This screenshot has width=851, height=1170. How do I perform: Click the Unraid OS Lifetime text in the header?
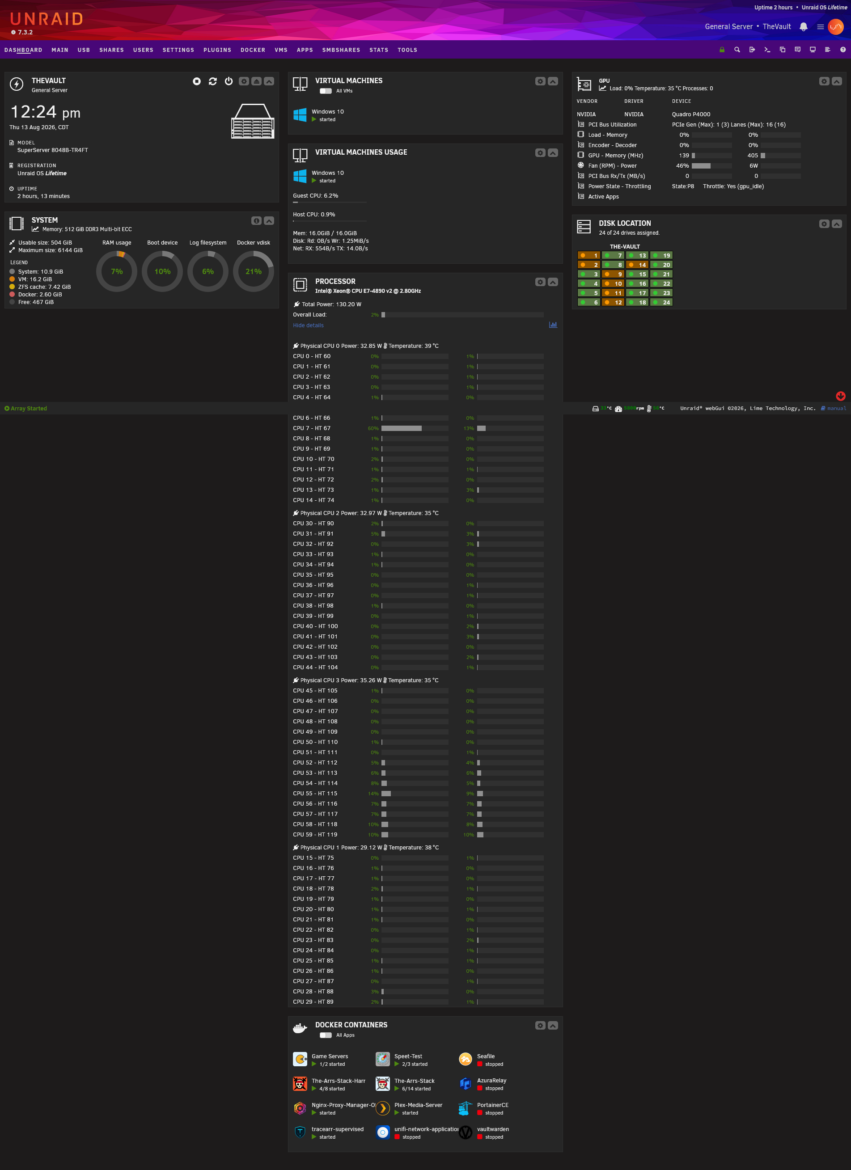(824, 7)
